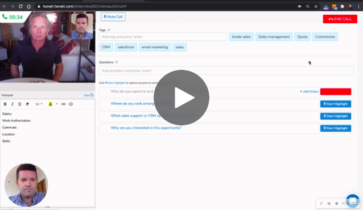Open the highlight color options arrow
The width and height of the screenshot is (363, 210).
coord(57,104)
